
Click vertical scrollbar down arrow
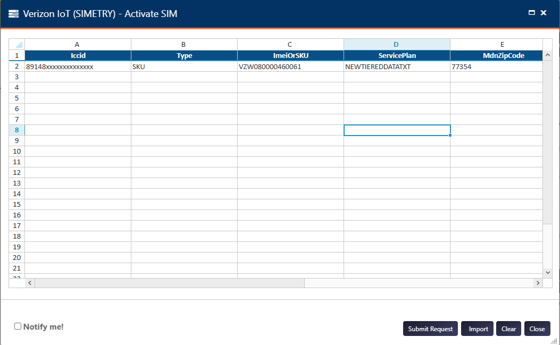click(547, 273)
